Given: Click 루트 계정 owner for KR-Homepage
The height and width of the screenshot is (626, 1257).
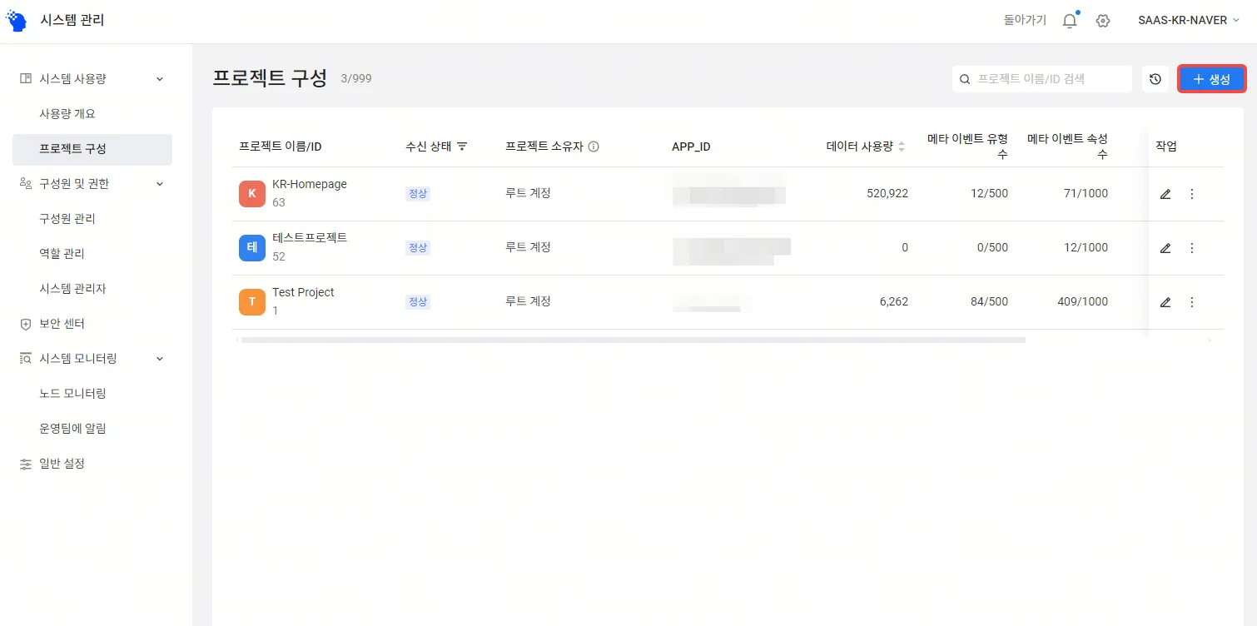Looking at the screenshot, I should 528,193.
